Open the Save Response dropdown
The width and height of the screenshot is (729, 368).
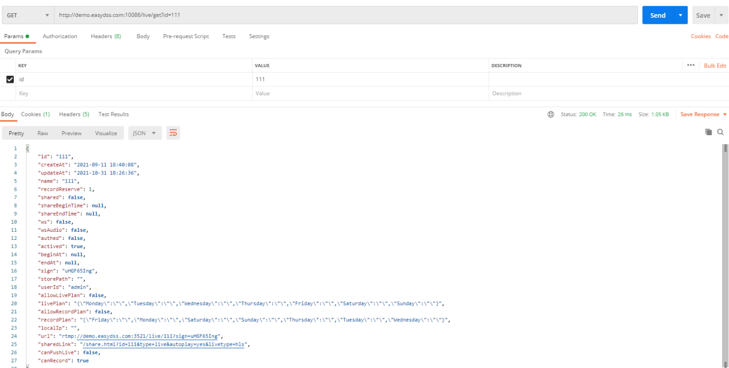704,114
